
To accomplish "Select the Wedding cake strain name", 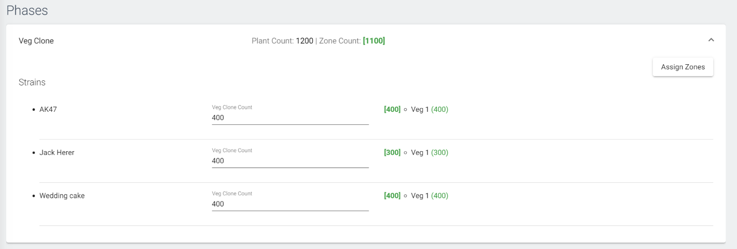I will tap(62, 196).
